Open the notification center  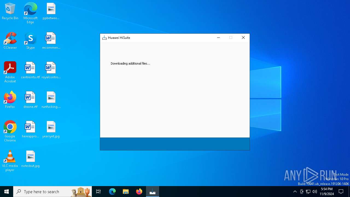coord(341,192)
